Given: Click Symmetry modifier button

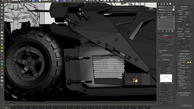Looking at the screenshot, I should click(170, 12).
